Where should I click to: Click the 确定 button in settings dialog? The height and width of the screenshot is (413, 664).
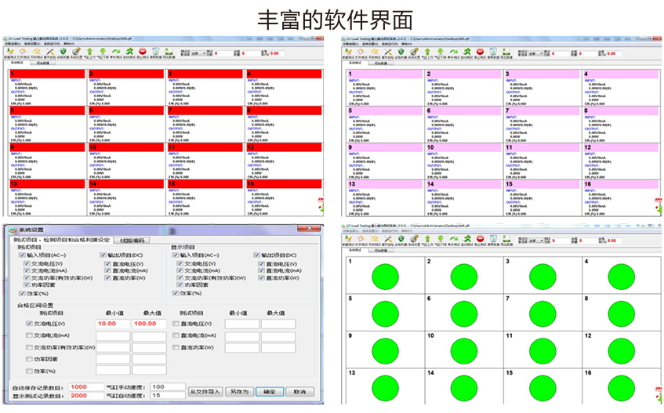point(270,391)
